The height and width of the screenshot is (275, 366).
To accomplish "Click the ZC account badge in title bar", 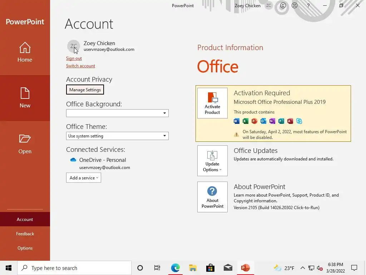I will [x=268, y=5].
